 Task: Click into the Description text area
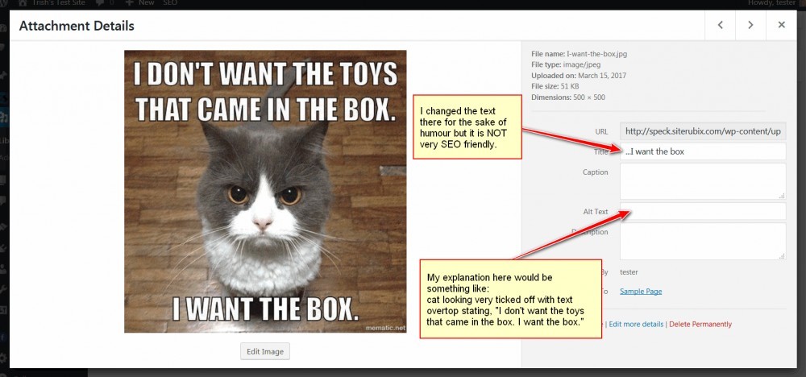[x=703, y=242]
